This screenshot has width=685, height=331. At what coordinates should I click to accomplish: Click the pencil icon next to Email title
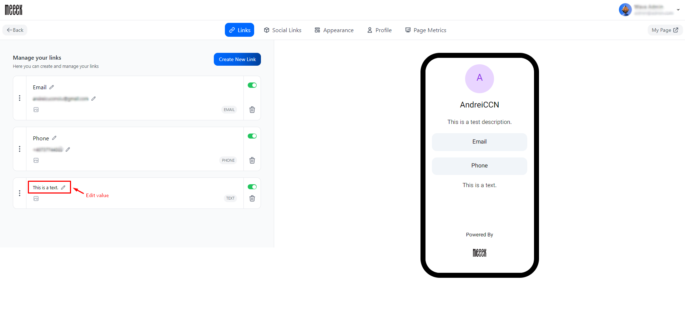coord(52,87)
